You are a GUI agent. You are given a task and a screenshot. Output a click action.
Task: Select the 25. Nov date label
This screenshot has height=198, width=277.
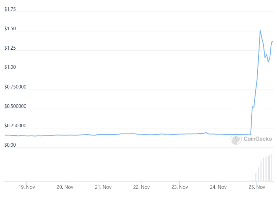click(257, 187)
